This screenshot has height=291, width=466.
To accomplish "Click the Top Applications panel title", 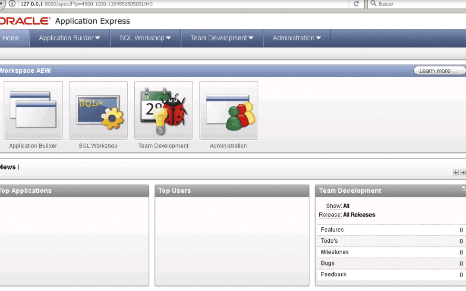I will [x=25, y=191].
